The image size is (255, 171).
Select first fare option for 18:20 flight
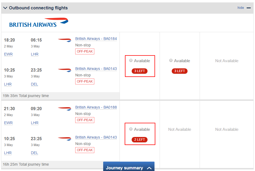(131, 61)
